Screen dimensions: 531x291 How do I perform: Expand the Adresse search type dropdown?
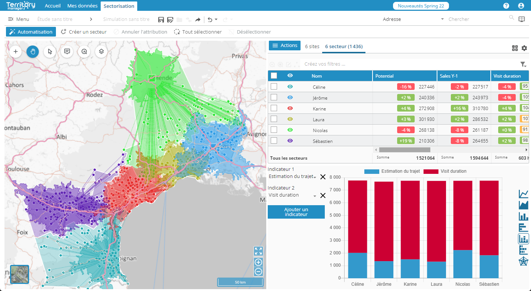442,19
